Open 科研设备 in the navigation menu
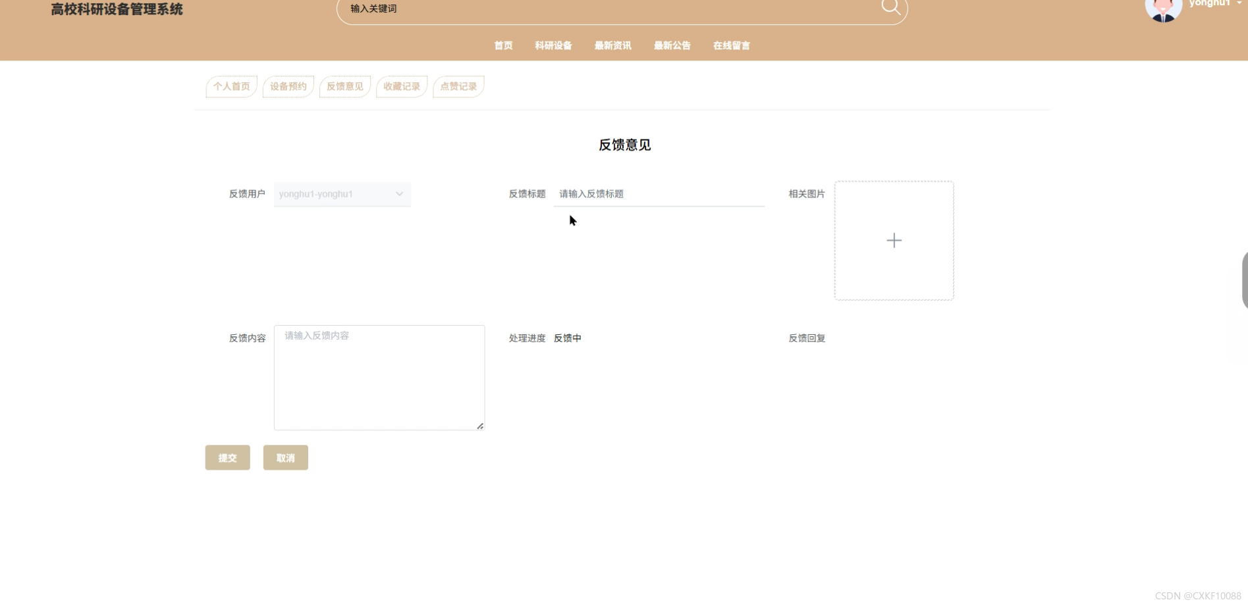Viewport: 1248px width, 604px height. (553, 45)
